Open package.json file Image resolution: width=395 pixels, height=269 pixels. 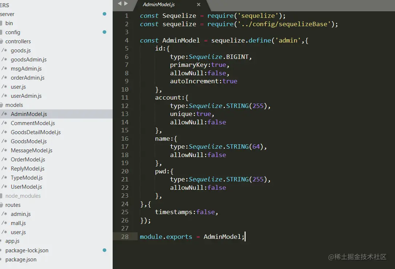tap(21, 260)
